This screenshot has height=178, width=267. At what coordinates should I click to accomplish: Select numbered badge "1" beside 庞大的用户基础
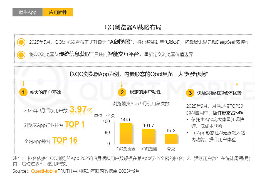click(x=23, y=92)
